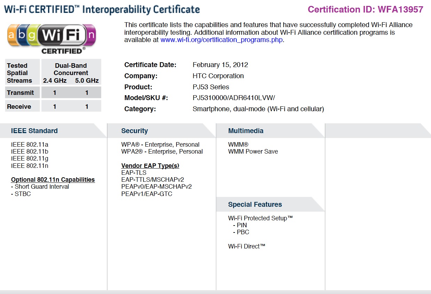Click the certificate date February 15, 2012
This screenshot has height=294, width=431.
[x=220, y=65]
